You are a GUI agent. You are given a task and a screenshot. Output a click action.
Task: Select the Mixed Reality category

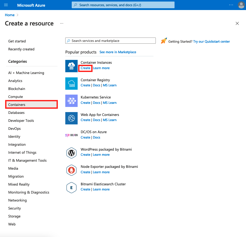(19, 185)
